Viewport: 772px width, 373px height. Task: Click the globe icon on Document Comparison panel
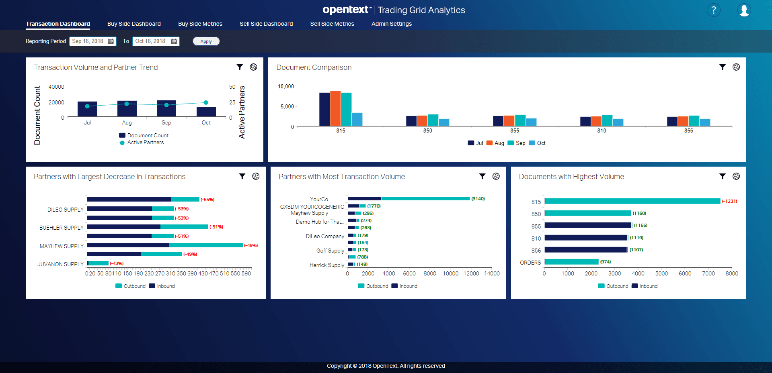point(736,67)
